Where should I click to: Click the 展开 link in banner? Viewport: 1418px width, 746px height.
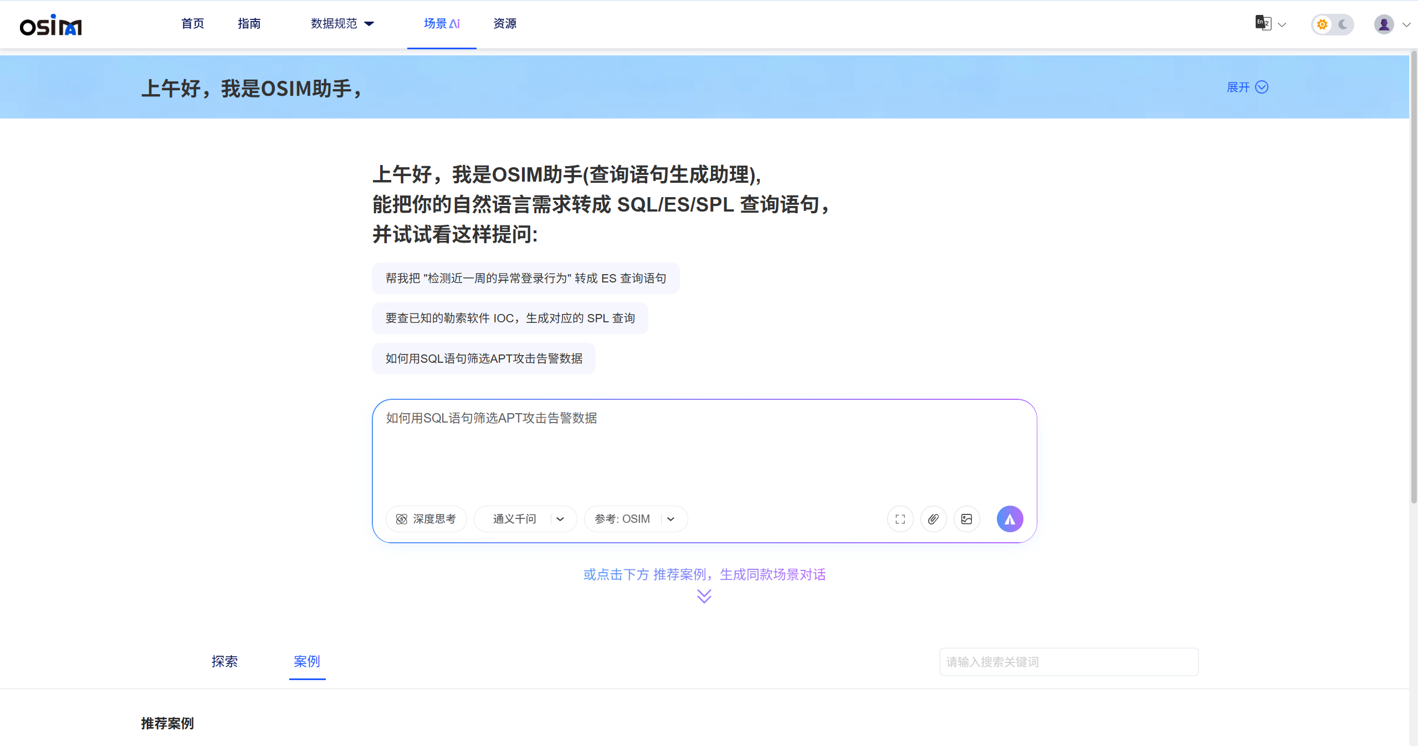pos(1247,87)
